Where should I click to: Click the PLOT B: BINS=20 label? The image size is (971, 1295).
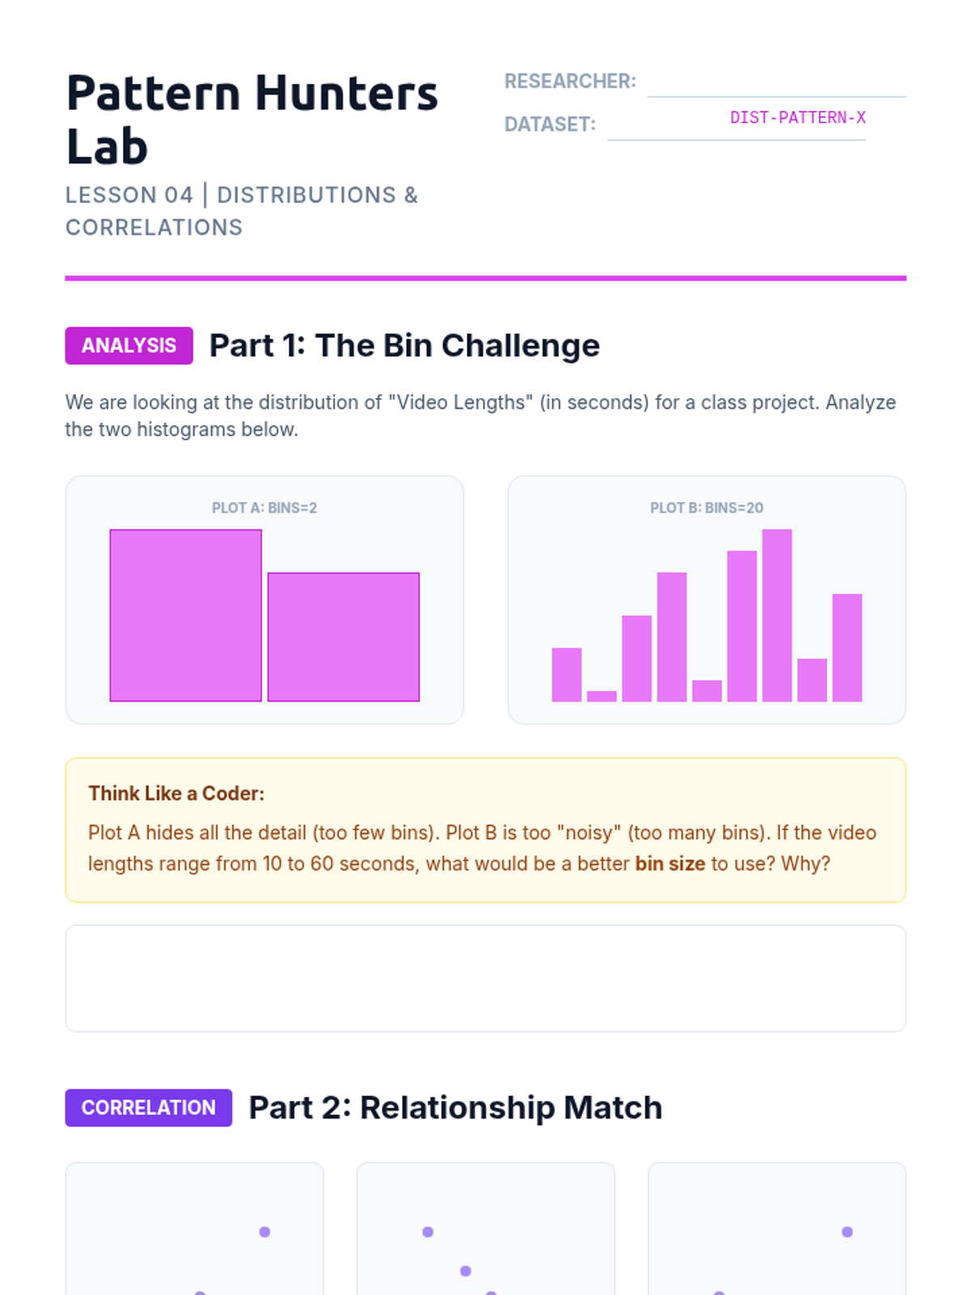(x=706, y=507)
